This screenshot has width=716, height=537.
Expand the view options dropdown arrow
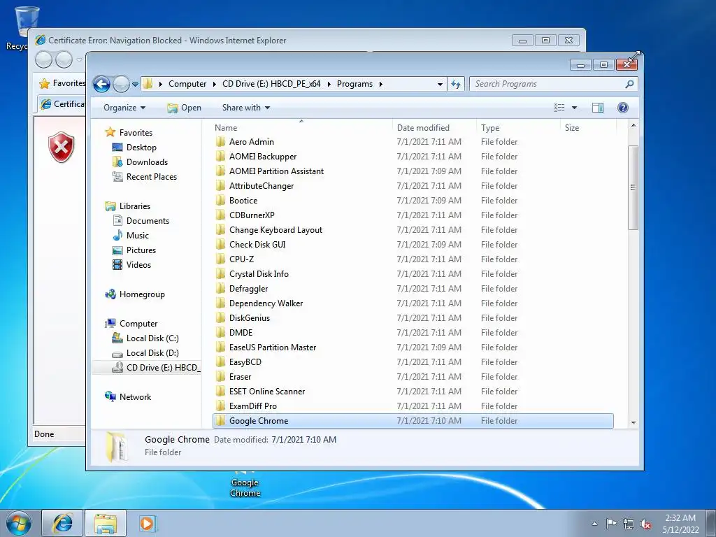click(x=575, y=108)
